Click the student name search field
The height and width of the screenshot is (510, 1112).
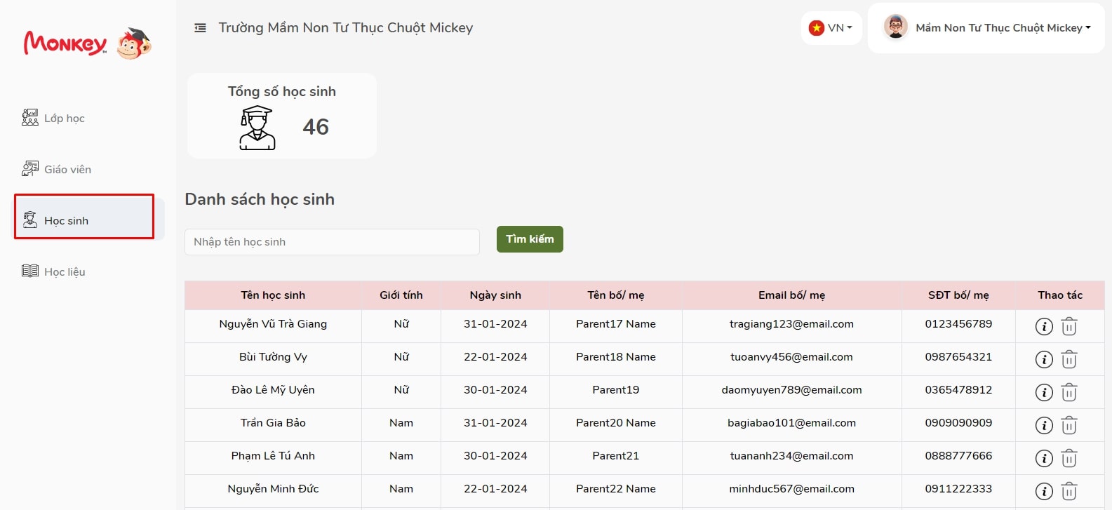[x=332, y=242]
